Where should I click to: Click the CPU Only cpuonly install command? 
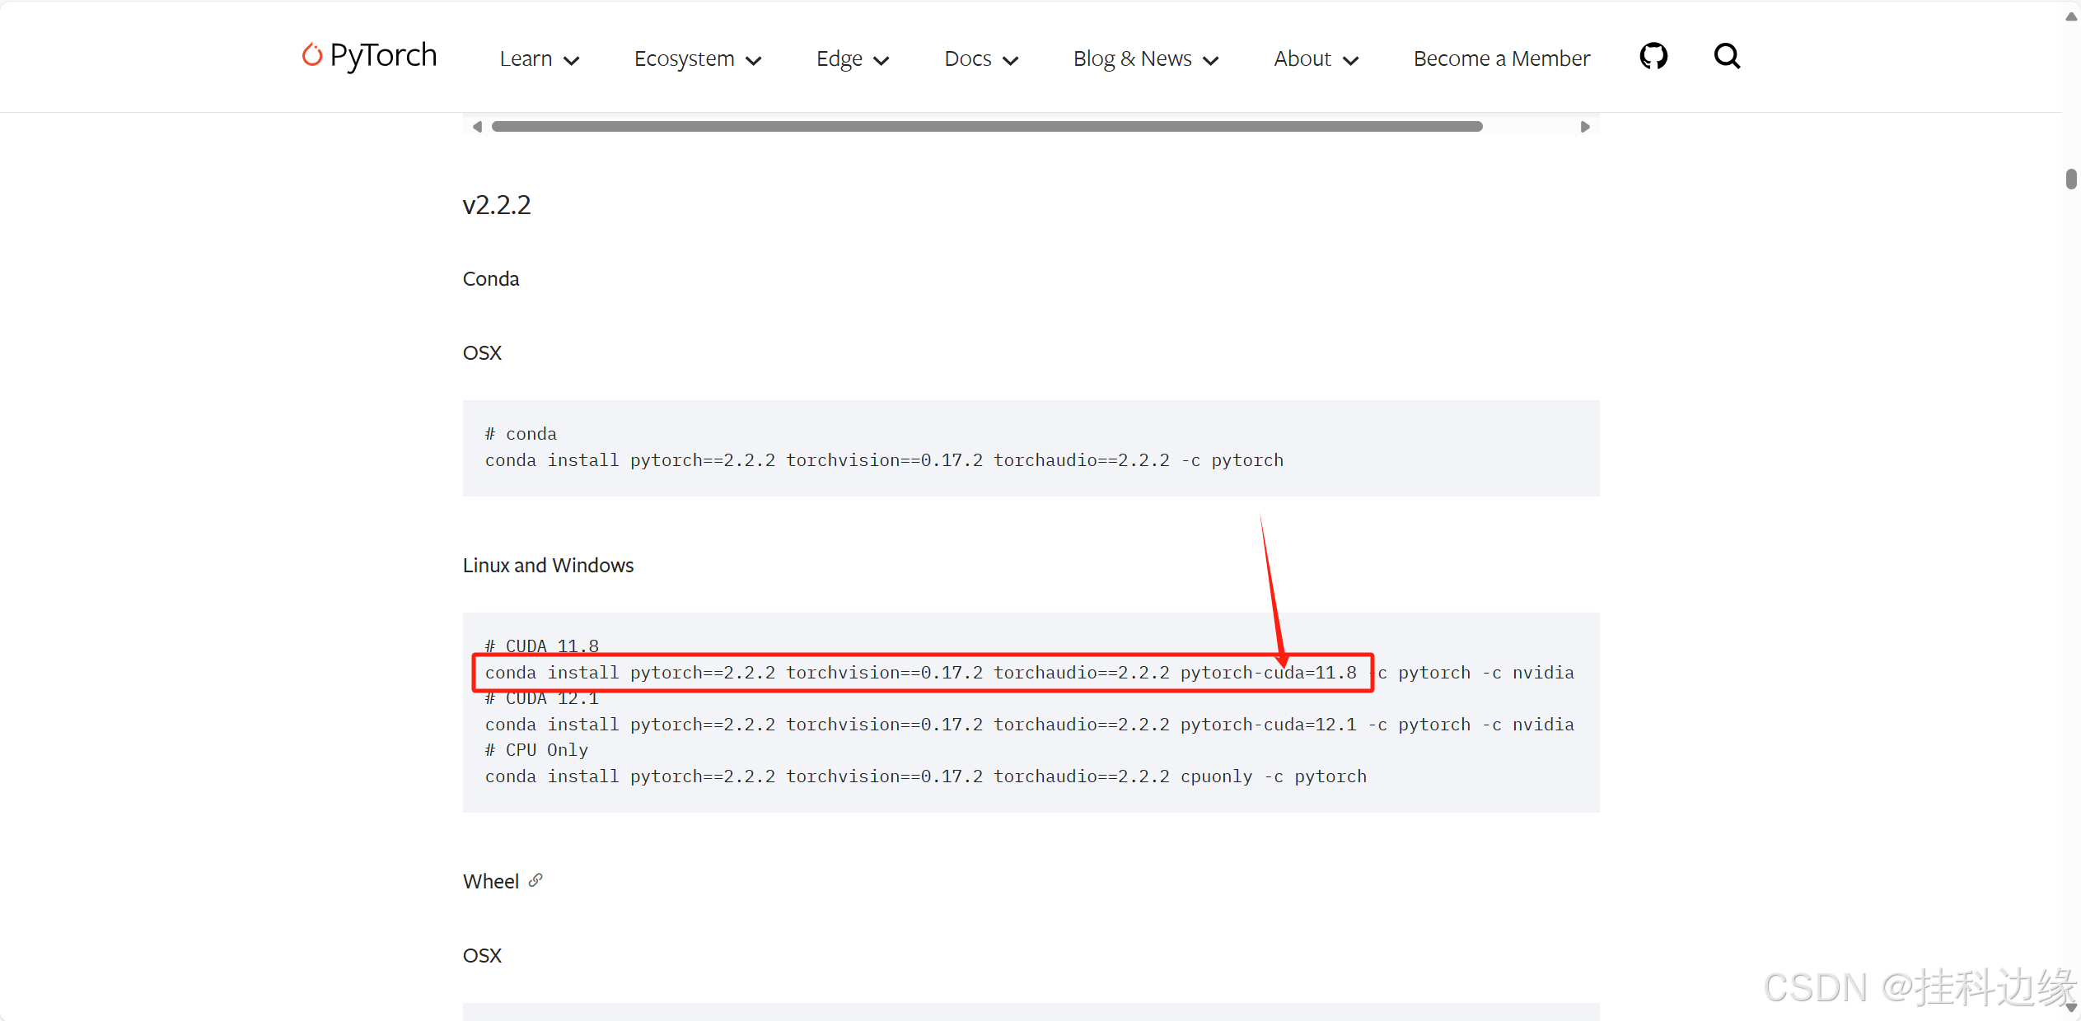pyautogui.click(x=925, y=776)
